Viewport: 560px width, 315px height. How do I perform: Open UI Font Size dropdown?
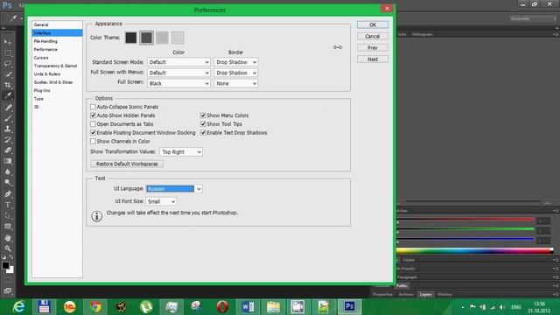161,201
